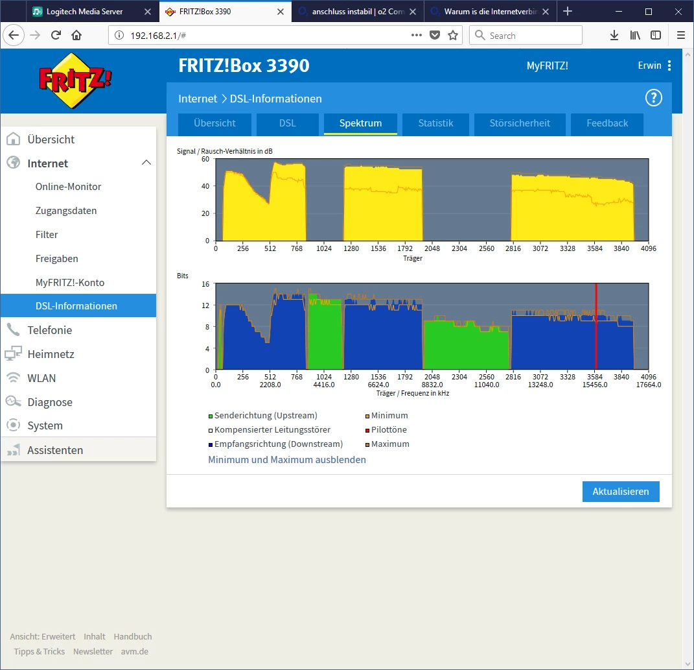The width and height of the screenshot is (694, 670).
Task: Open the Störsicherheit tab
Action: click(520, 124)
